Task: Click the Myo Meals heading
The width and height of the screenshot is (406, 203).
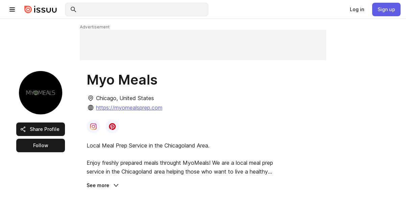Action: point(122,80)
